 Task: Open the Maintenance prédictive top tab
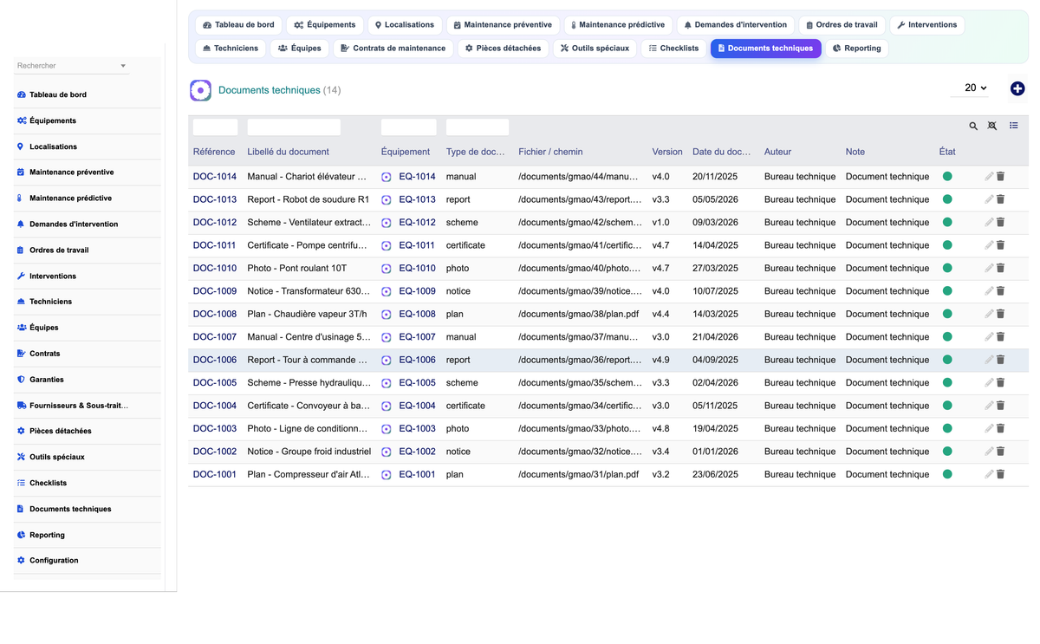click(619, 25)
